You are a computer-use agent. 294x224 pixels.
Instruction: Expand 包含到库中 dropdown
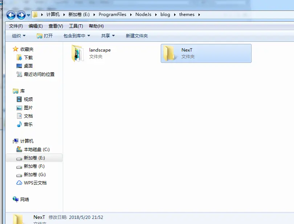77,36
